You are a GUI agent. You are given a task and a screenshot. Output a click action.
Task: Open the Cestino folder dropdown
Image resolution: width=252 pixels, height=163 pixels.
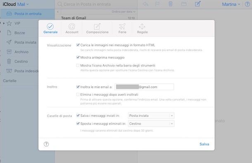pos(151,124)
